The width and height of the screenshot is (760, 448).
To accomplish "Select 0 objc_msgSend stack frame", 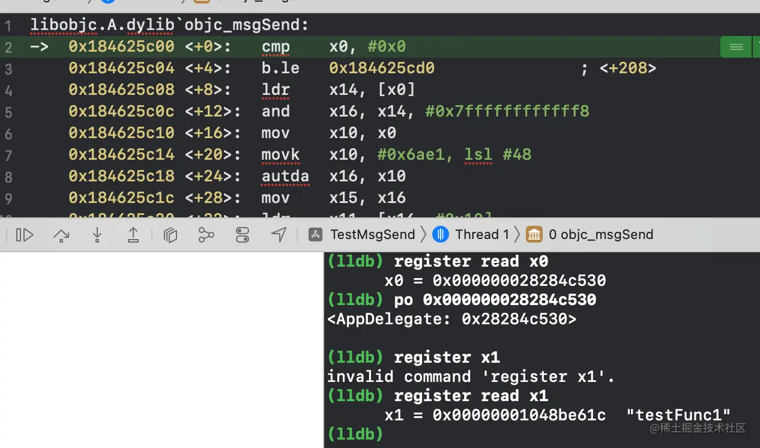I will tap(601, 235).
